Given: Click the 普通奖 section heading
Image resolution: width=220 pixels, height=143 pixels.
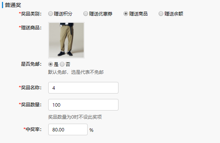Looking at the screenshot, I should click(13, 5).
